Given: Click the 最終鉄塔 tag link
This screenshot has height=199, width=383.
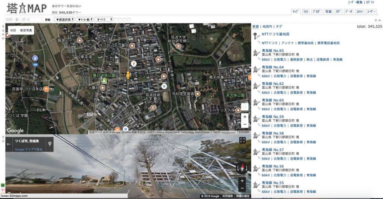Looking at the screenshot, I should (x=296, y=59).
